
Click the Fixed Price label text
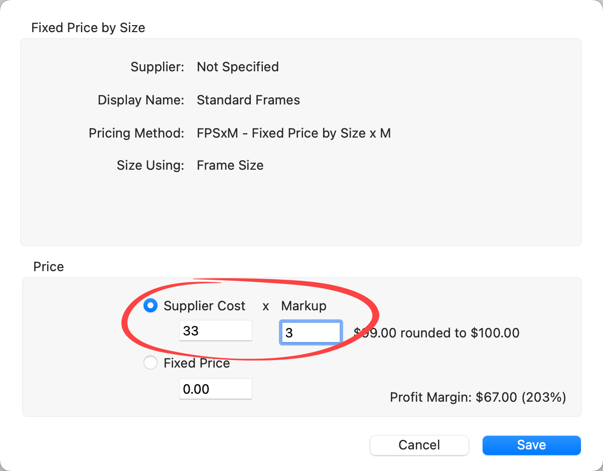[197, 363]
